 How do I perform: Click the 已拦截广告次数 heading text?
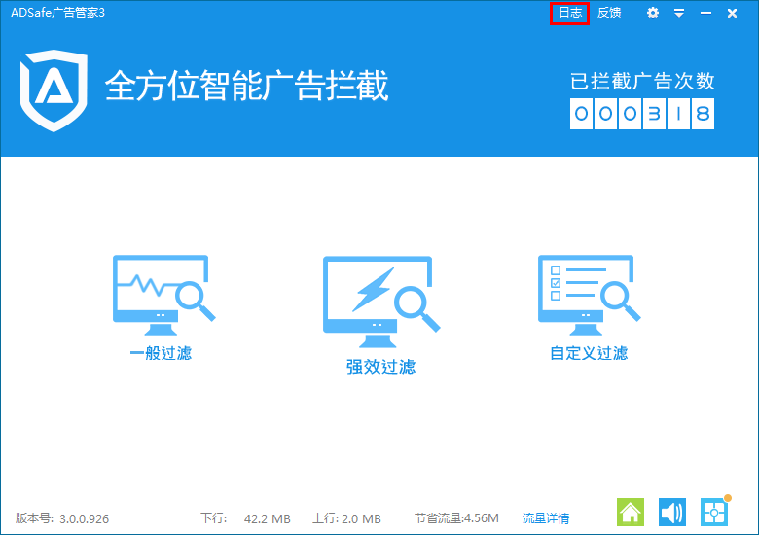click(x=642, y=81)
